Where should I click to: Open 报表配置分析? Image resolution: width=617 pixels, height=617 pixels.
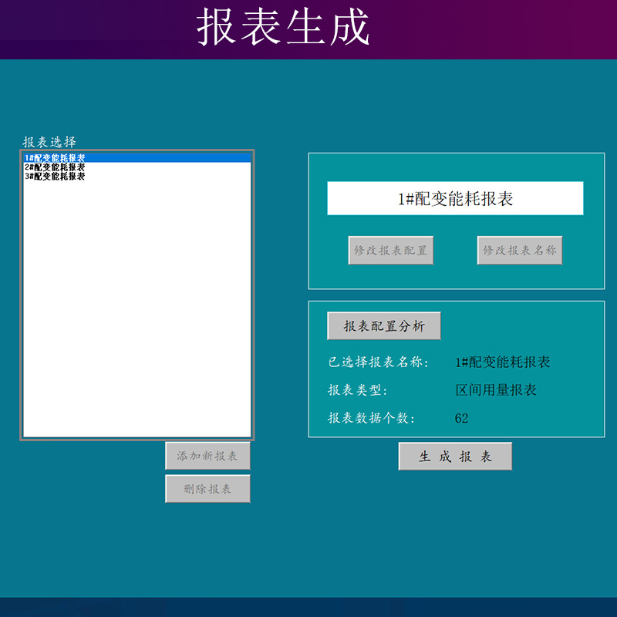click(384, 326)
